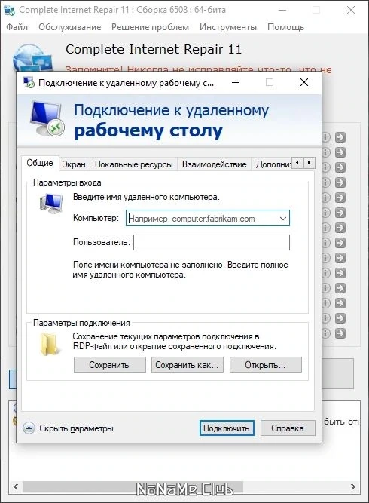The height and width of the screenshot is (503, 369).
Task: Click the 'Complete Internet Repair 11' heading
Action: pyautogui.click(x=154, y=50)
